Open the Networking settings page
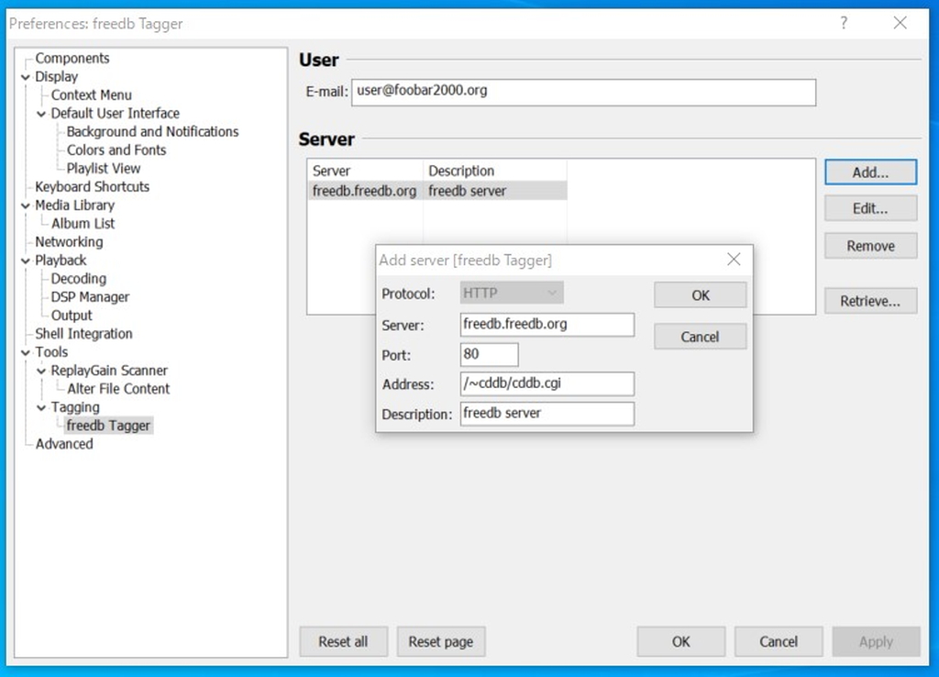 pyautogui.click(x=70, y=241)
